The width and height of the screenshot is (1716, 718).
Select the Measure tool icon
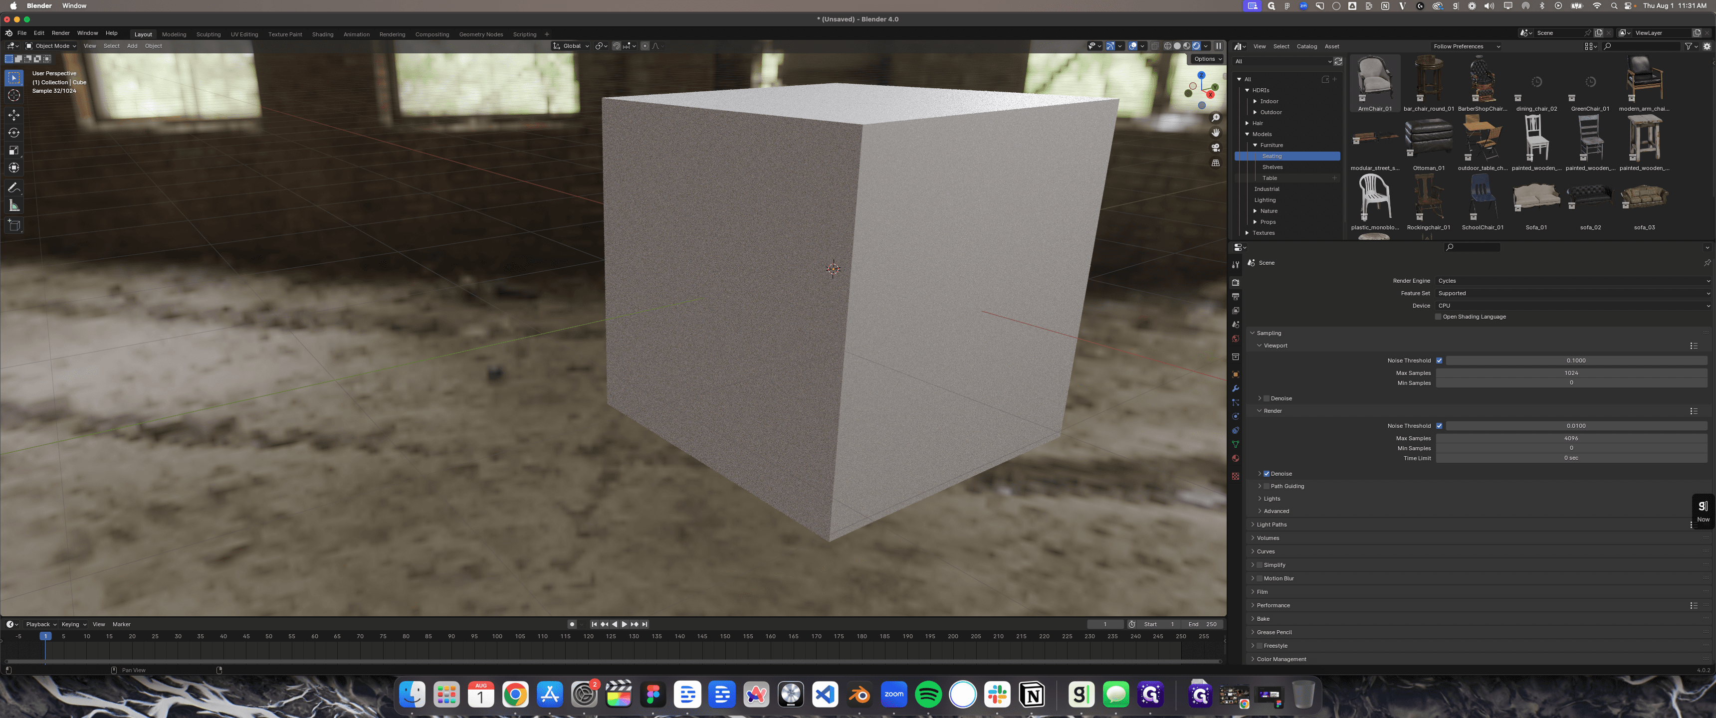pyautogui.click(x=14, y=206)
